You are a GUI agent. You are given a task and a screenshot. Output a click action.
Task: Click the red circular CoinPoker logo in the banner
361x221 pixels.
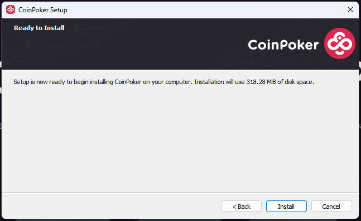pos(340,43)
